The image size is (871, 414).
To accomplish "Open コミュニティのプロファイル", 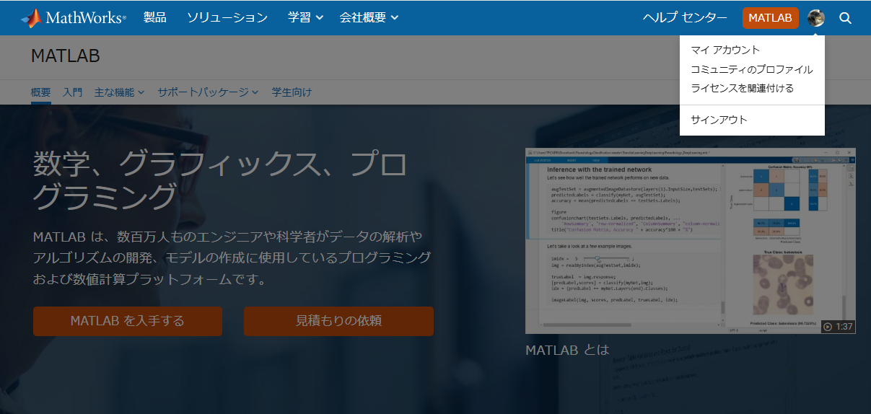I will point(752,69).
